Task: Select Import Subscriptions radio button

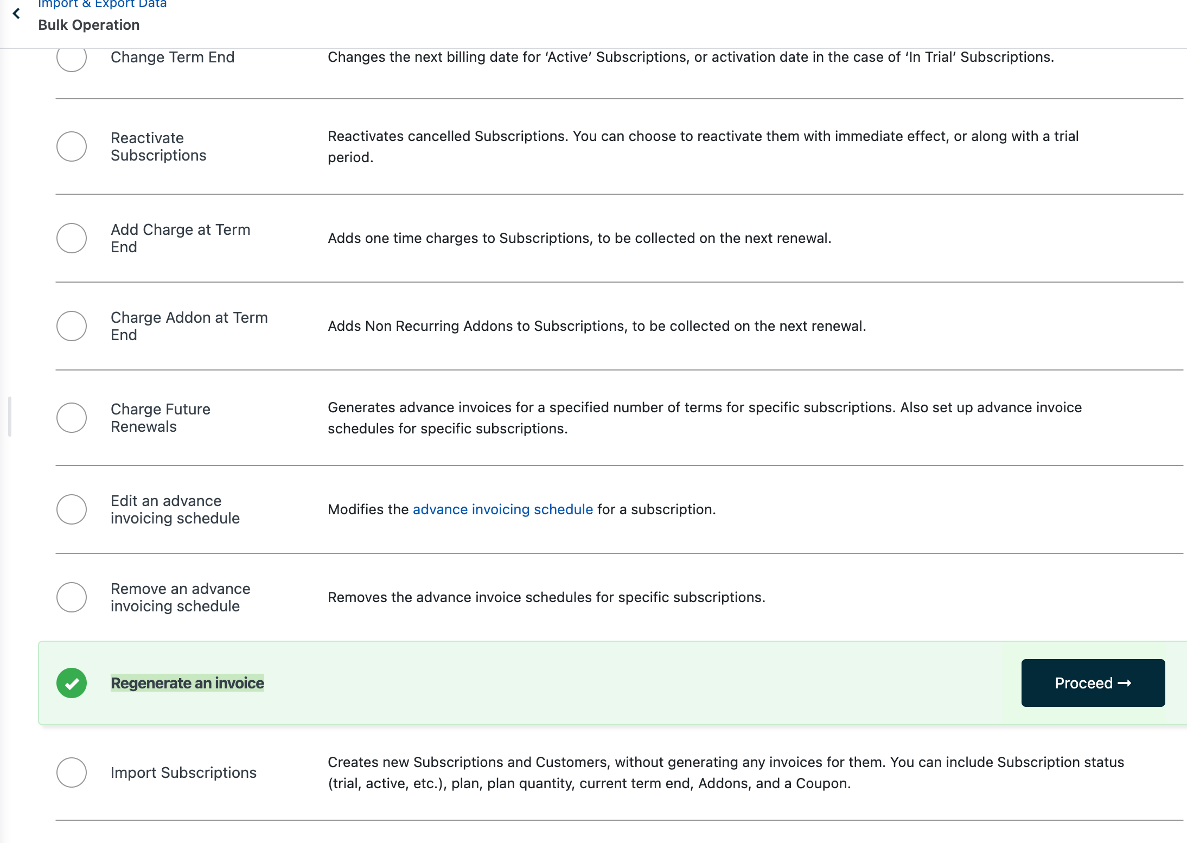Action: (72, 772)
